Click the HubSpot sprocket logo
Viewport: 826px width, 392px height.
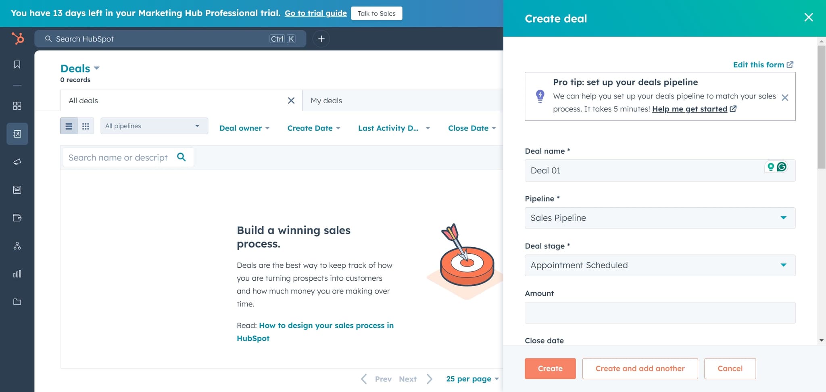pyautogui.click(x=17, y=39)
